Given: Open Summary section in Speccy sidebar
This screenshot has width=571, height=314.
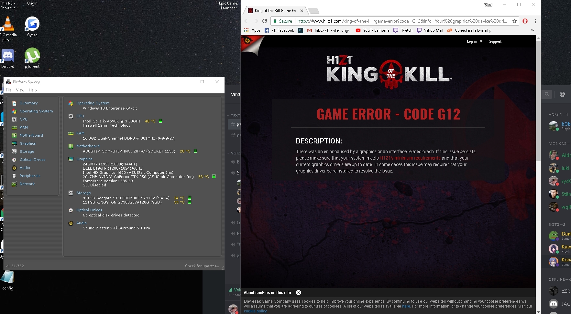Looking at the screenshot, I should [28, 103].
